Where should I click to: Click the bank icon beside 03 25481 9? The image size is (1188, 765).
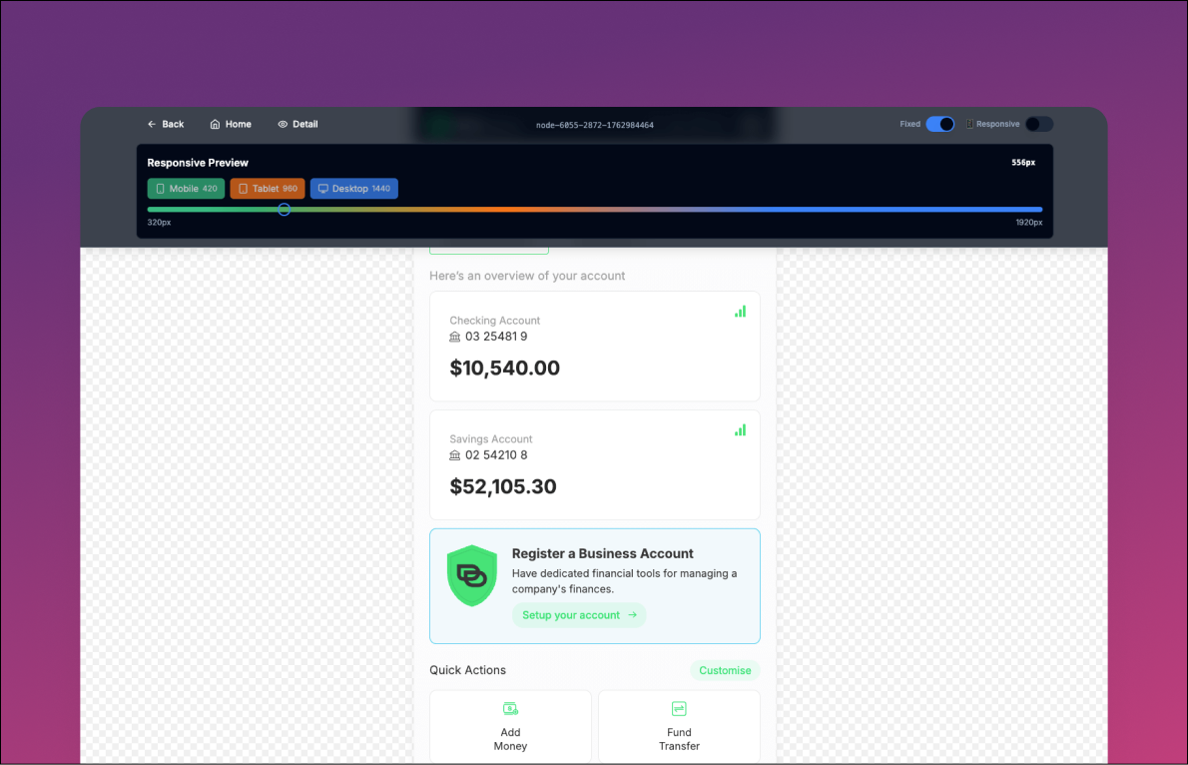(x=454, y=337)
